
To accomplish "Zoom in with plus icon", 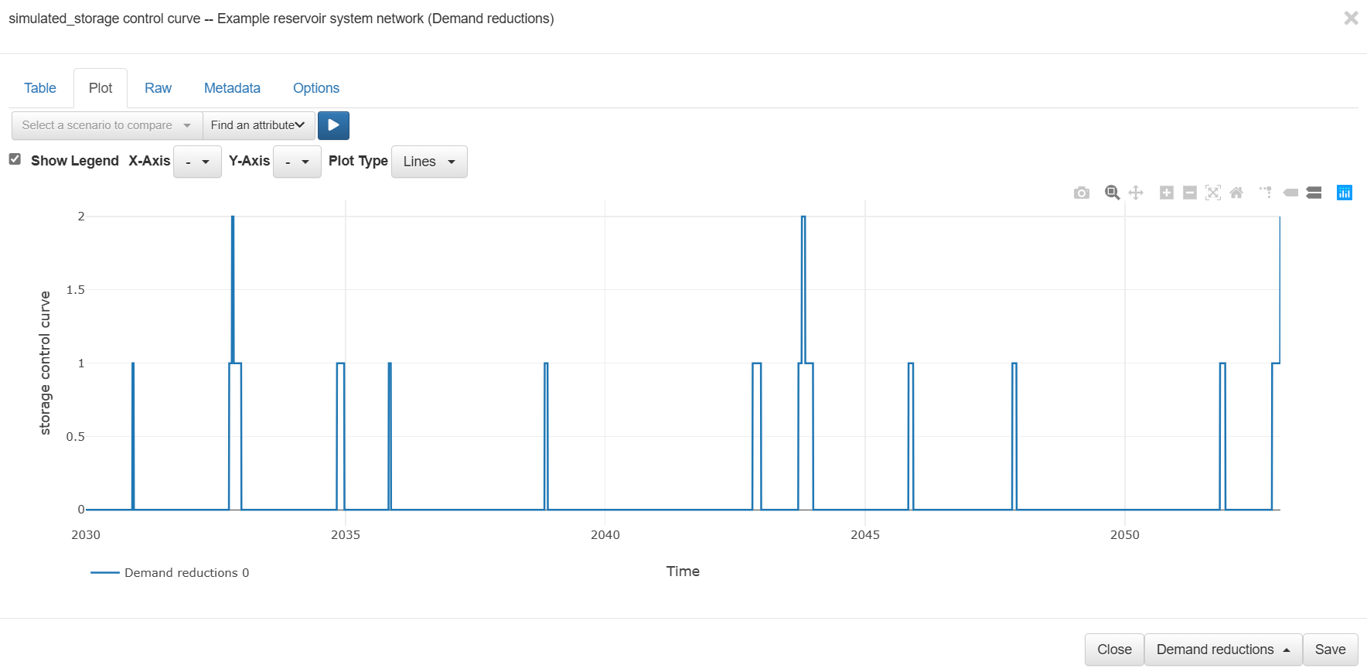I will (x=1167, y=193).
